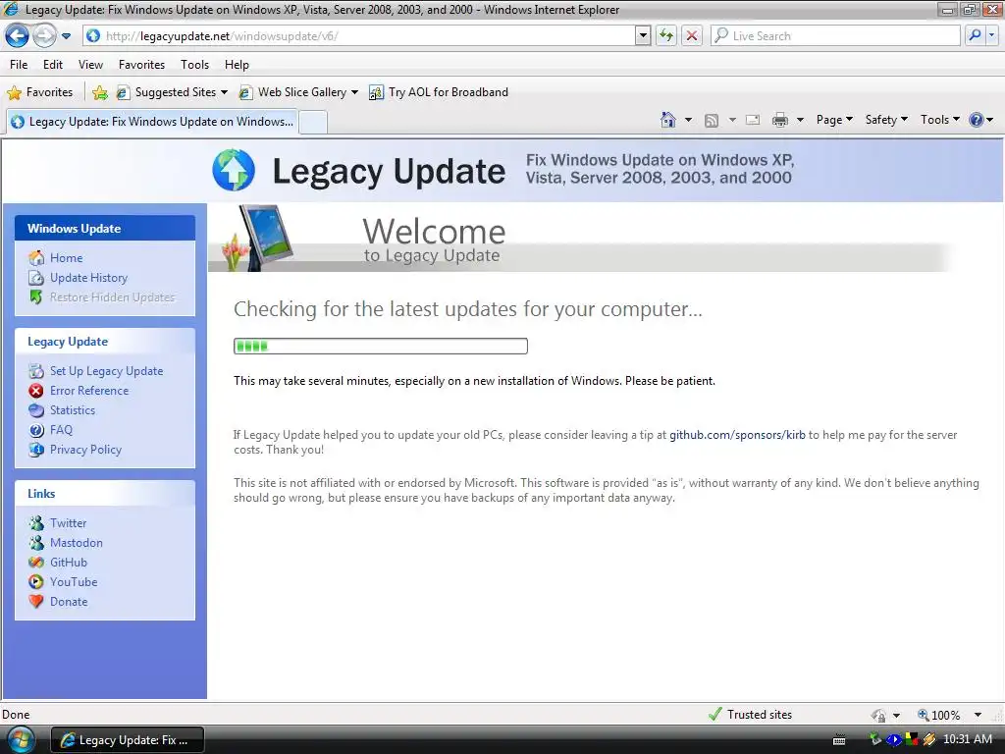Open the View menu
Image resolution: width=1005 pixels, height=754 pixels.
90,65
